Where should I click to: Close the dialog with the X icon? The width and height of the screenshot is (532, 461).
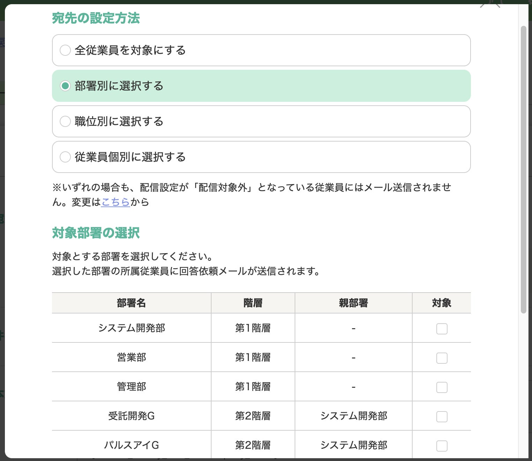[490, 4]
